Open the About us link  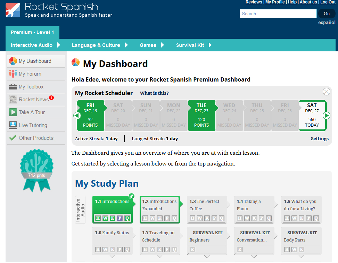[x=308, y=2]
